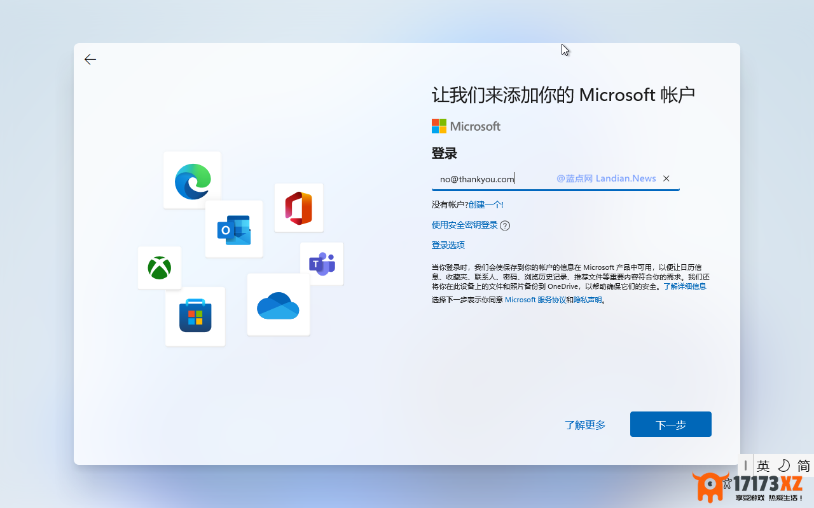Go back using the arrow icon
The height and width of the screenshot is (508, 814).
90,59
